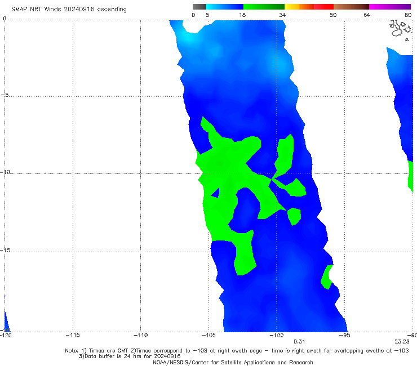Click the longitude label '-105'

(x=208, y=335)
